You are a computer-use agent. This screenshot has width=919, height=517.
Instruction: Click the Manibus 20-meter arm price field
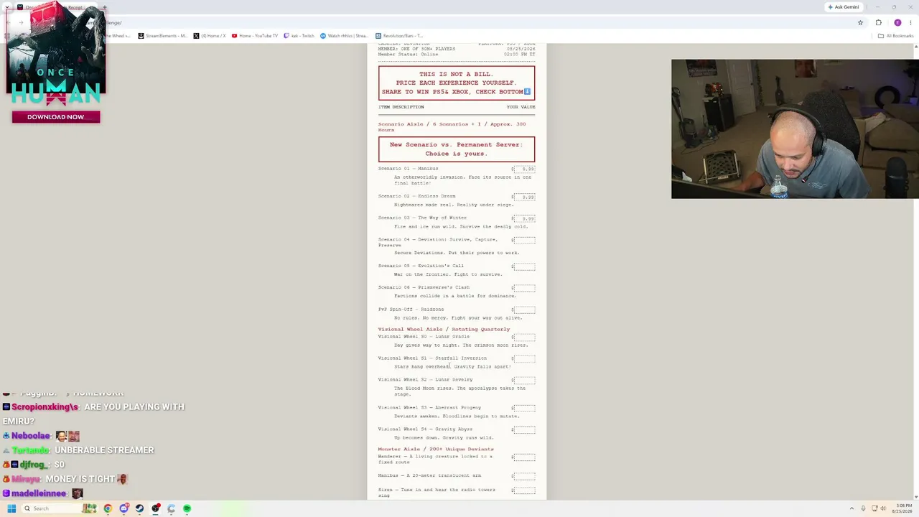coord(524,475)
